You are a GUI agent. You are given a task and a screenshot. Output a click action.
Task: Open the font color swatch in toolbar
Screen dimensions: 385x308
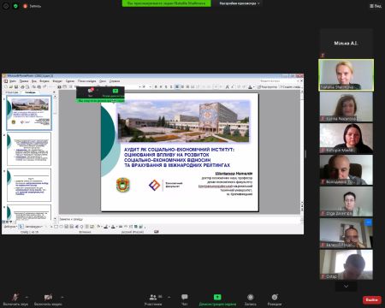[250, 86]
